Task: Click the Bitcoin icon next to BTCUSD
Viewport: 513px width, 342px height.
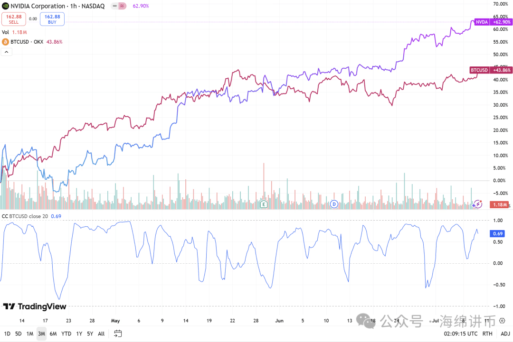Action: coord(6,42)
